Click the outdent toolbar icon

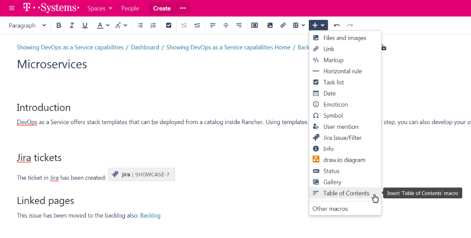(x=184, y=25)
